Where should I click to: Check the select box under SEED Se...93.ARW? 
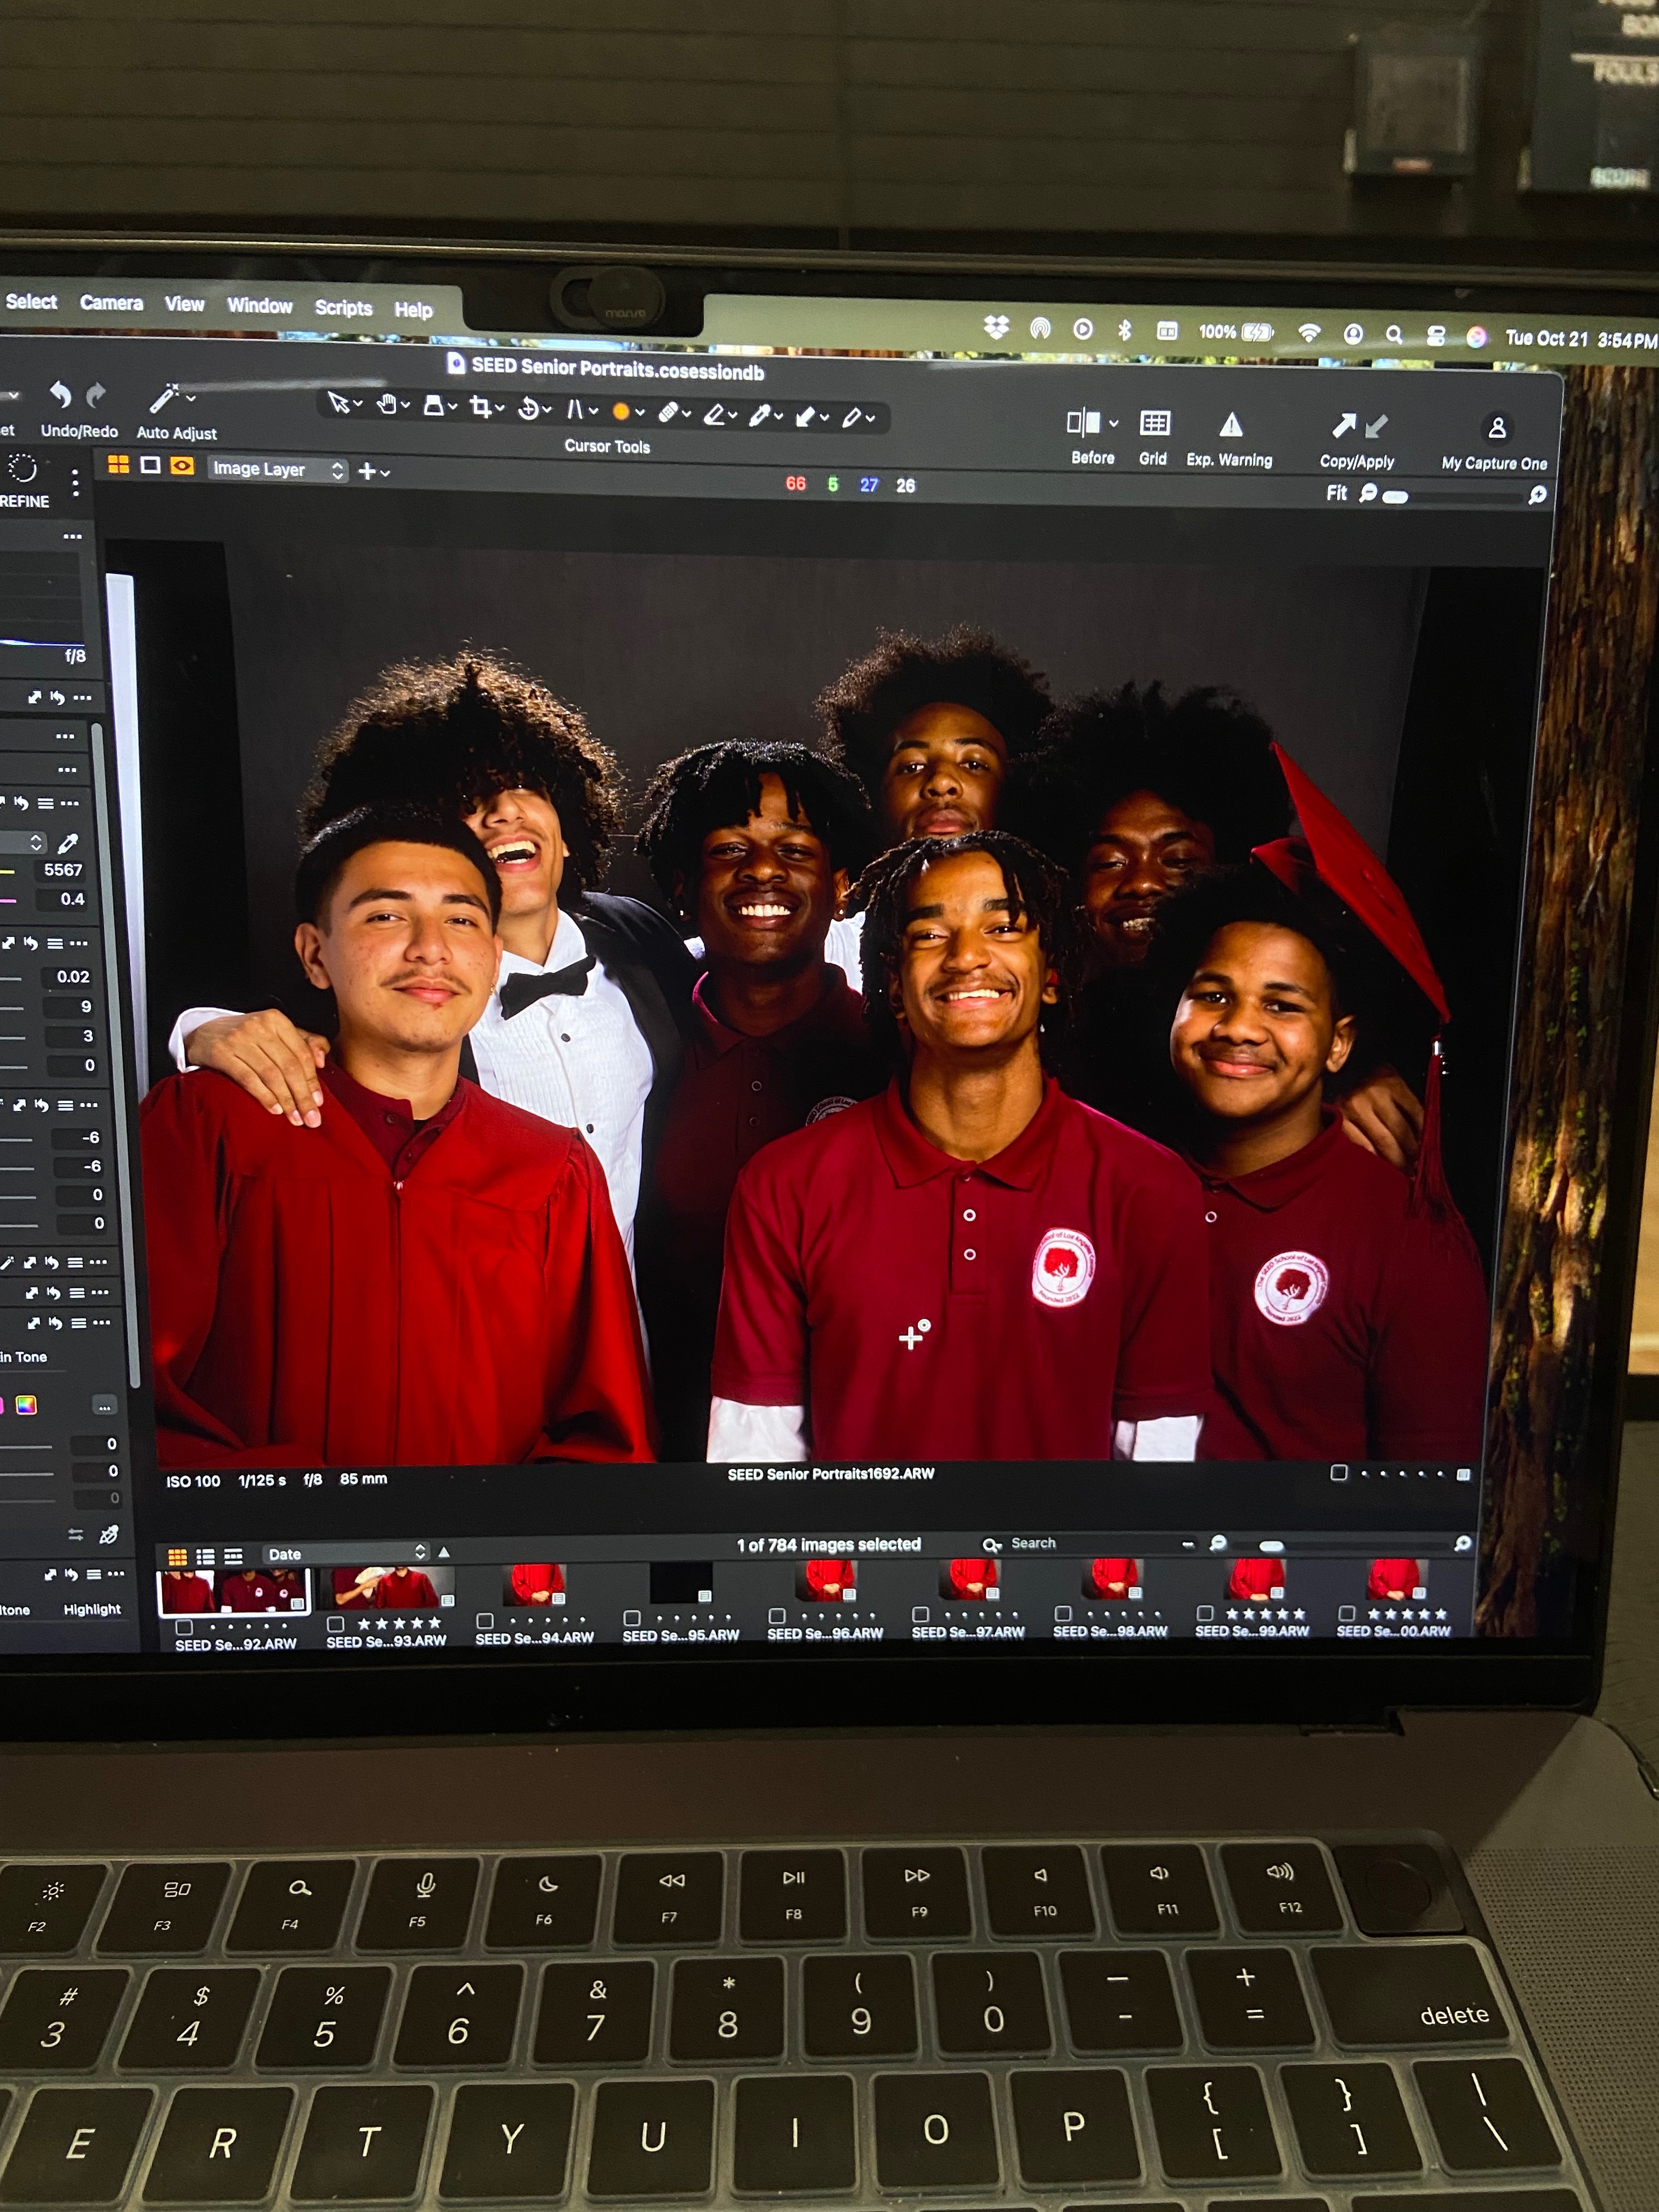[x=336, y=1623]
